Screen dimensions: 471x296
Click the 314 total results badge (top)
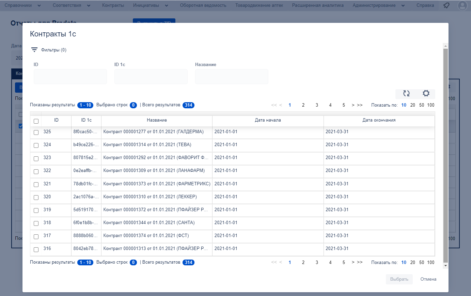pos(189,105)
